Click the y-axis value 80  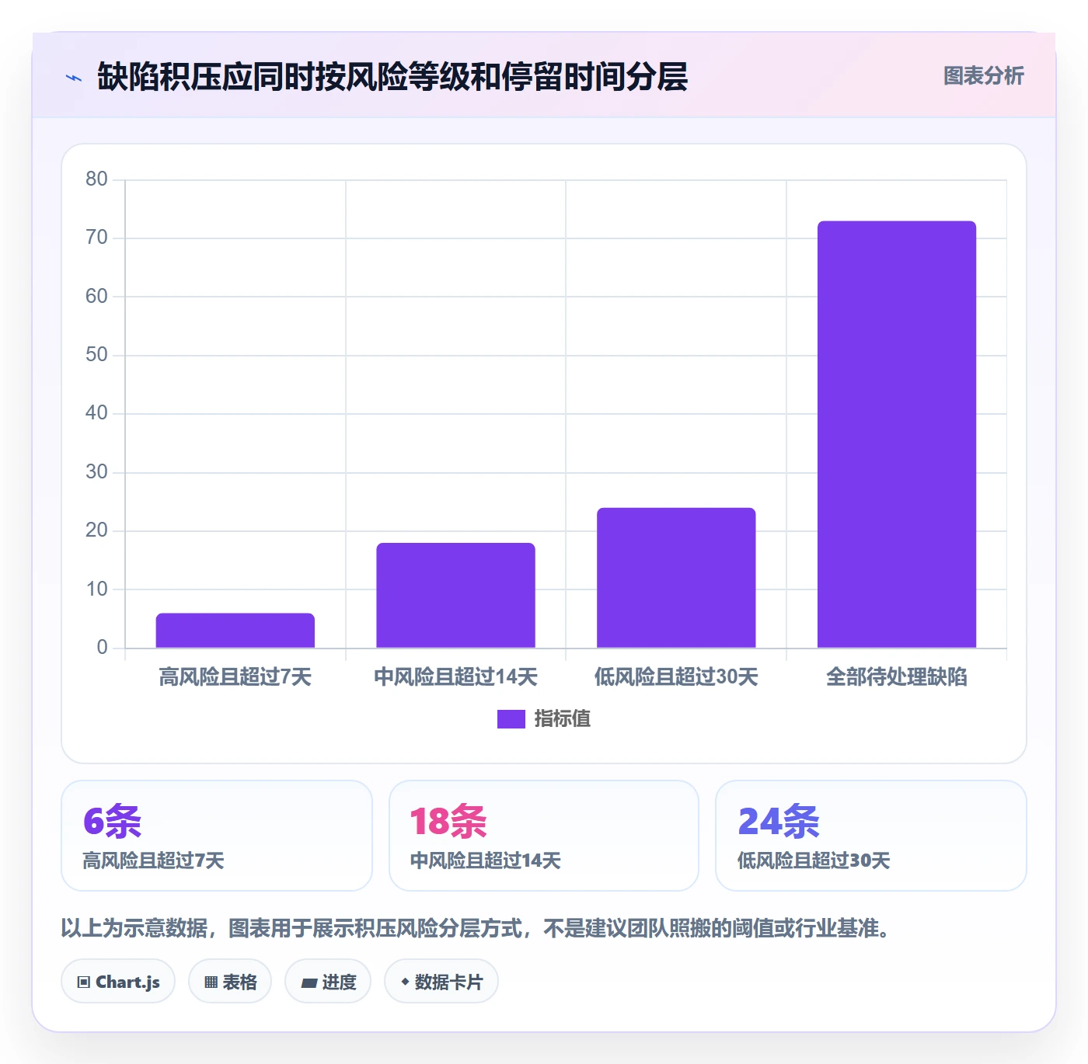(96, 179)
